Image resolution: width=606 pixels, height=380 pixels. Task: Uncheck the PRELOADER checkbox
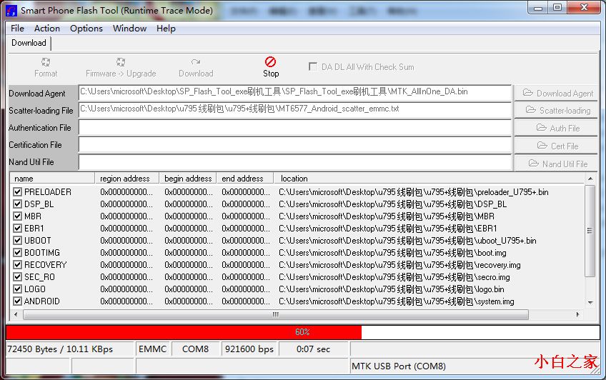17,191
